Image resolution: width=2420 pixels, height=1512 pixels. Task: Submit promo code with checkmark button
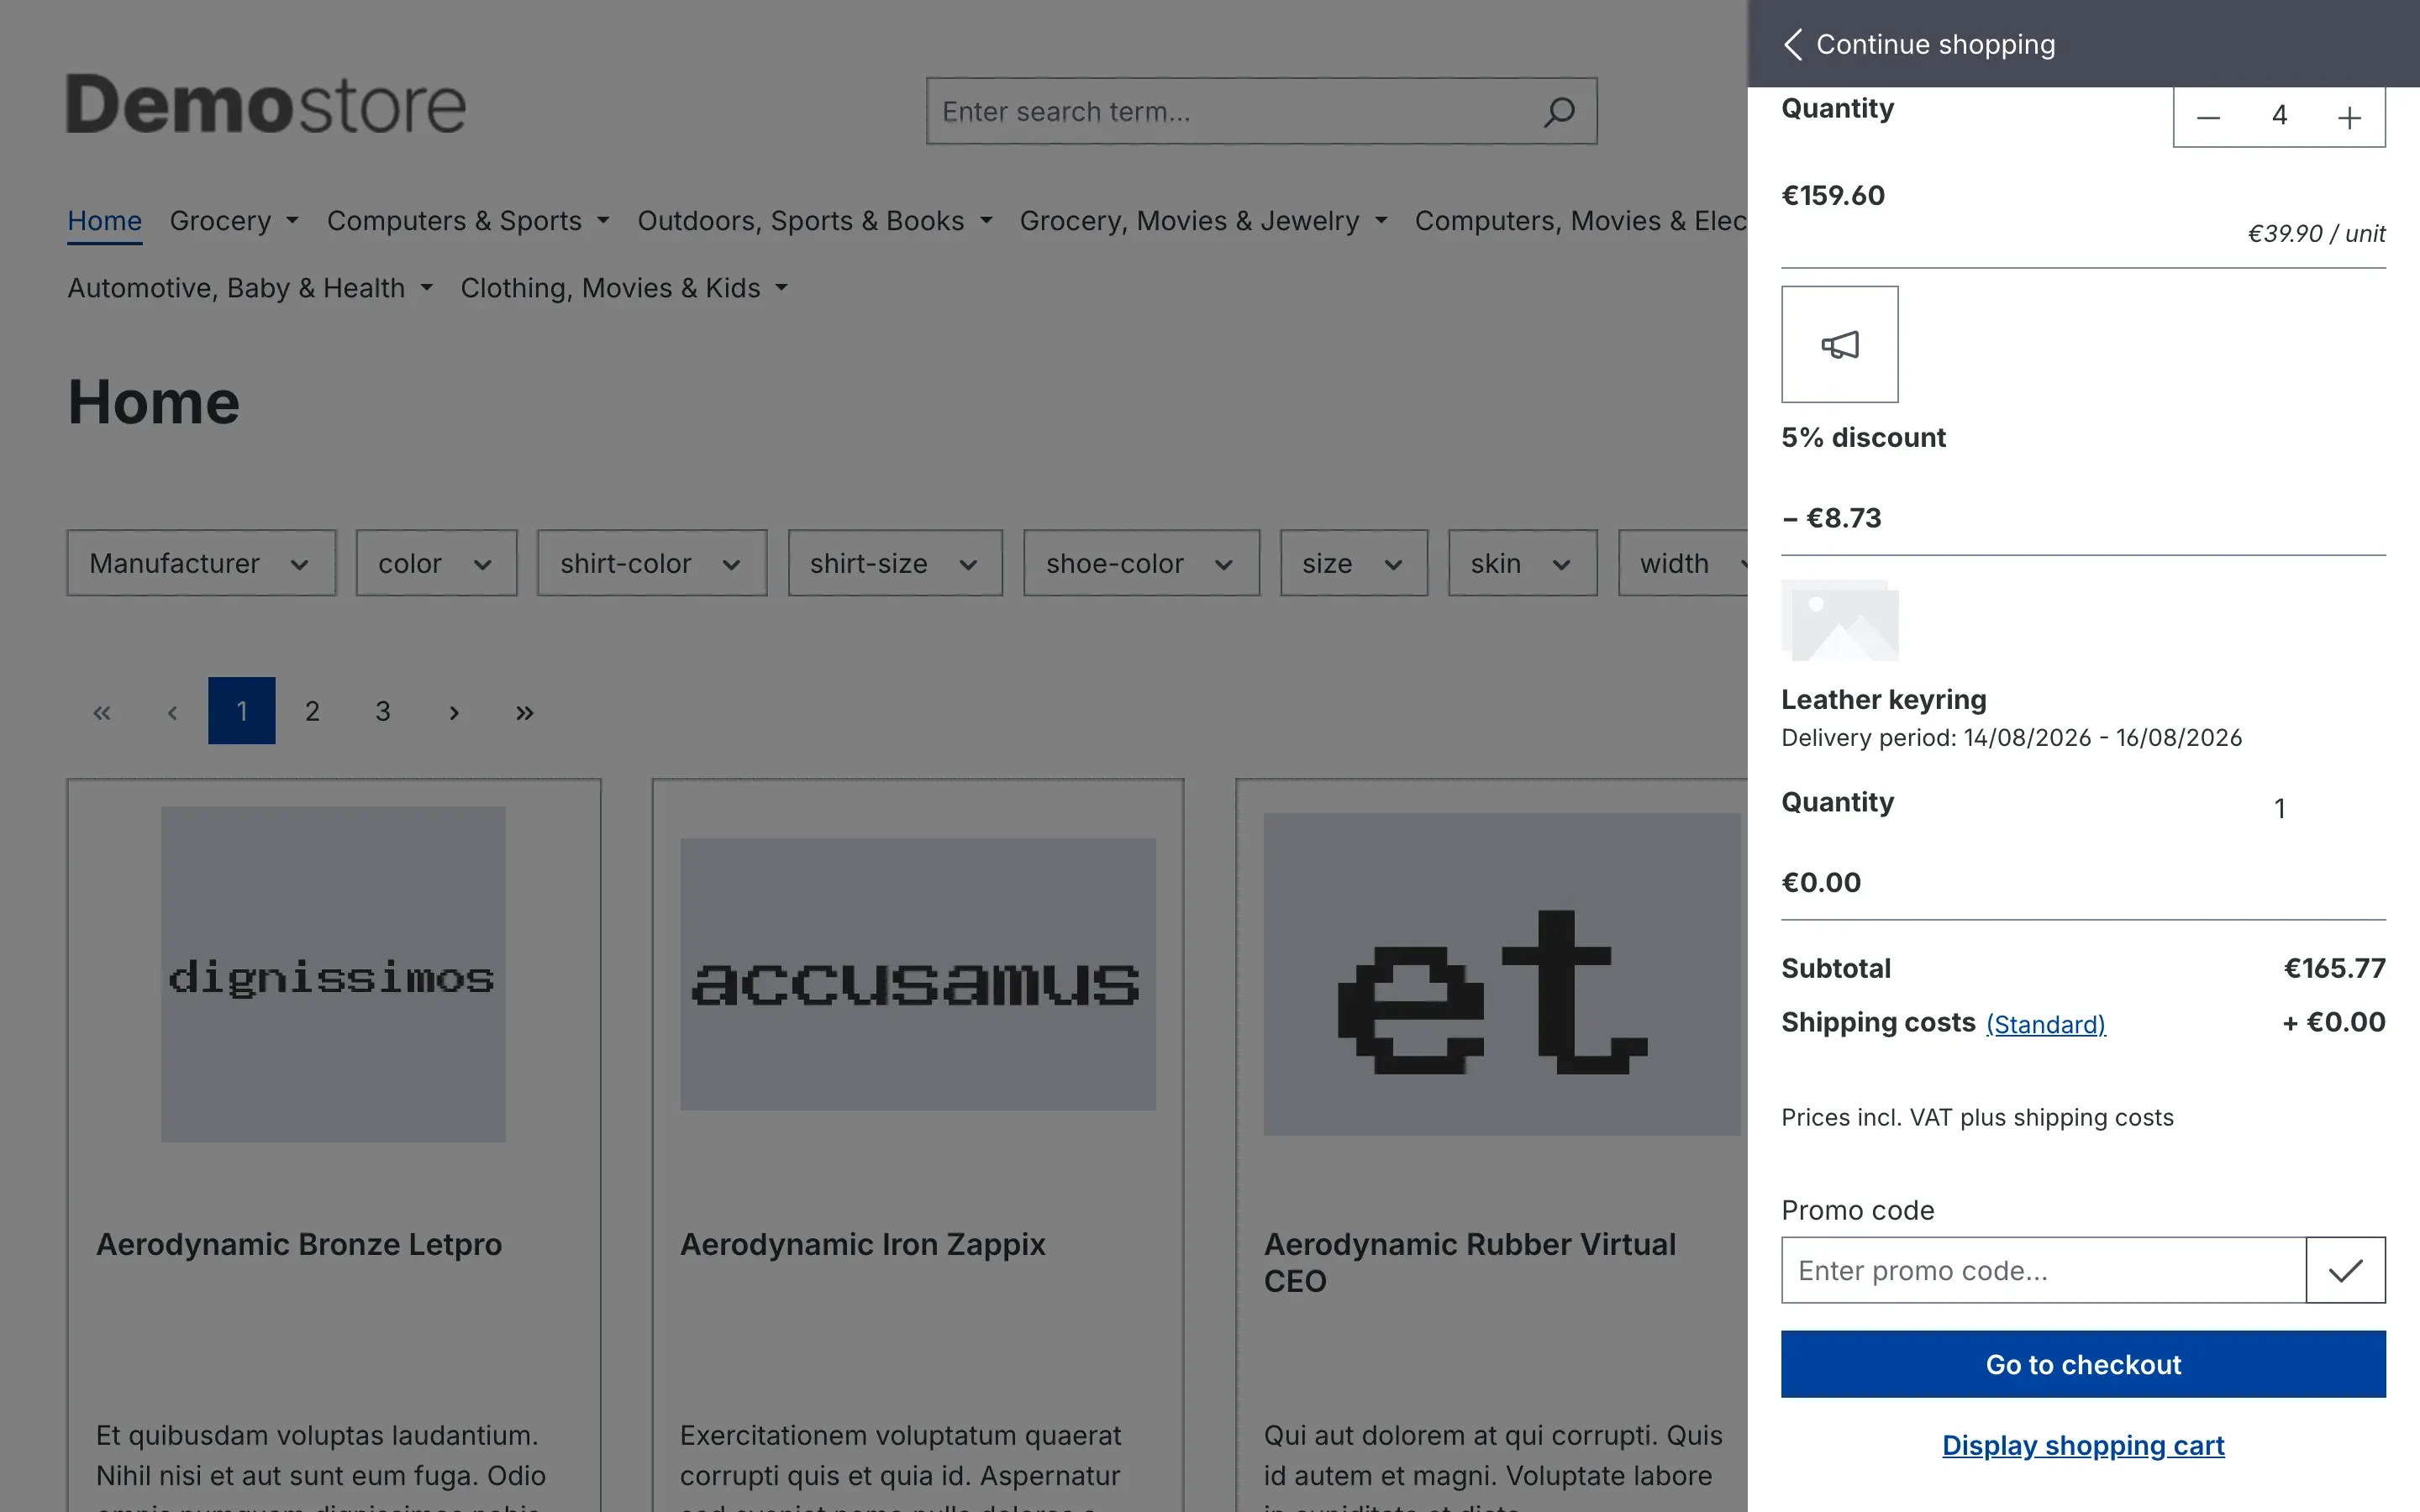click(x=2345, y=1270)
